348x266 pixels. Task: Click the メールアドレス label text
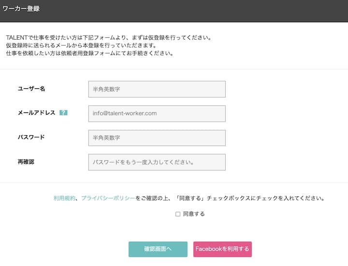[x=37, y=113]
